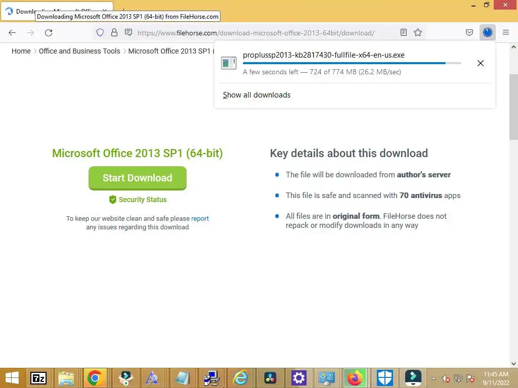This screenshot has height=388, width=518.
Task: Open File Explorer from the taskbar
Action: click(66, 378)
